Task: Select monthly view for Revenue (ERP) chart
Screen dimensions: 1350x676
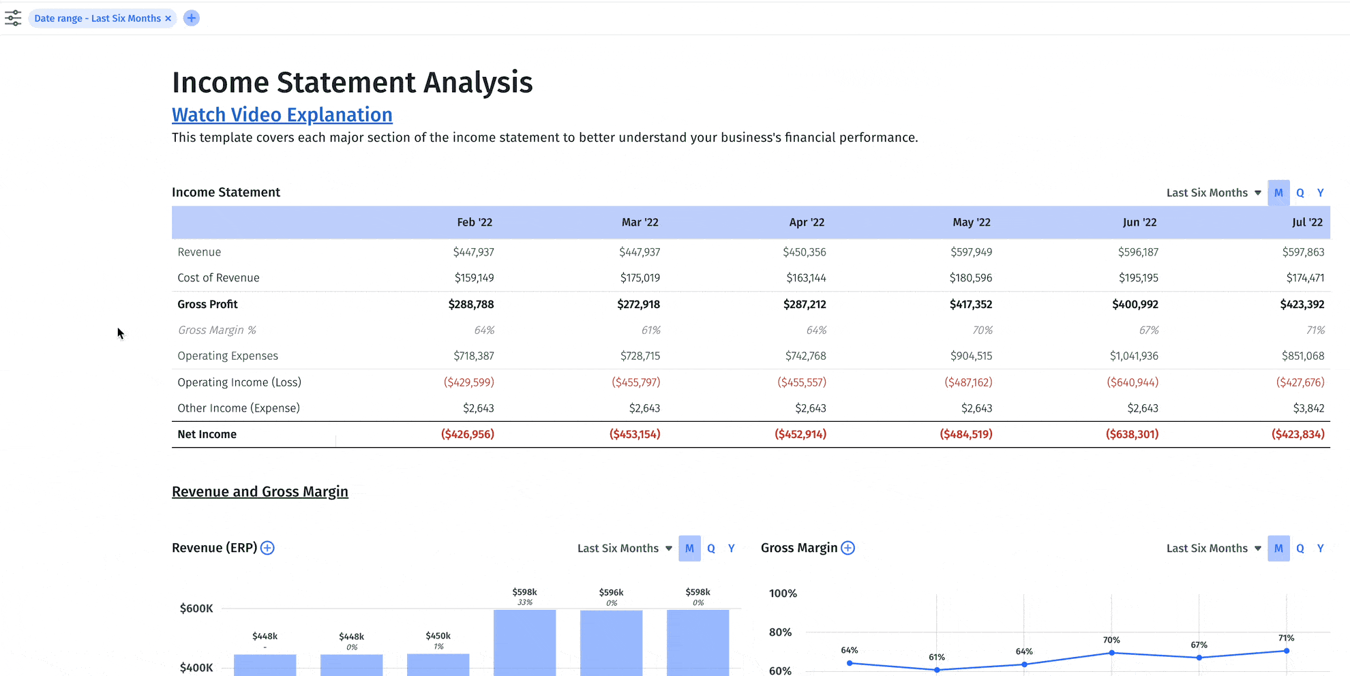Action: [689, 549]
